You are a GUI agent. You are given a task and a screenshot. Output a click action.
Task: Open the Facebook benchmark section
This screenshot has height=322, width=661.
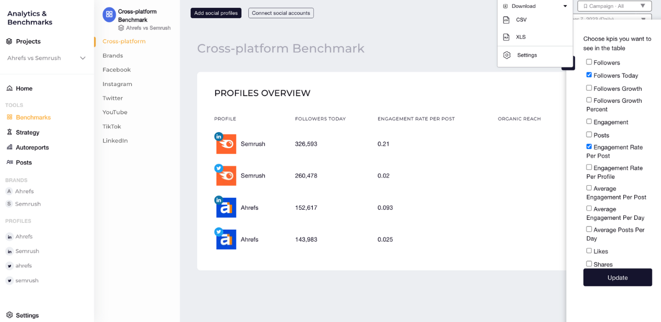point(116,70)
